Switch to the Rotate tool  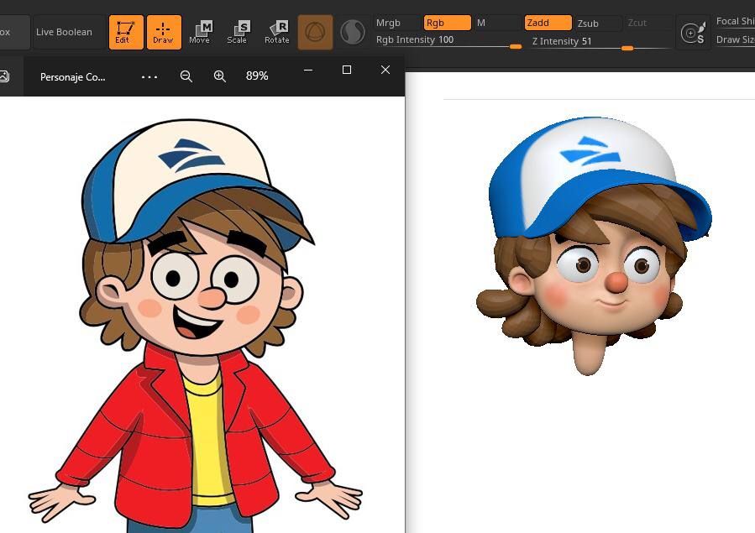click(x=276, y=32)
